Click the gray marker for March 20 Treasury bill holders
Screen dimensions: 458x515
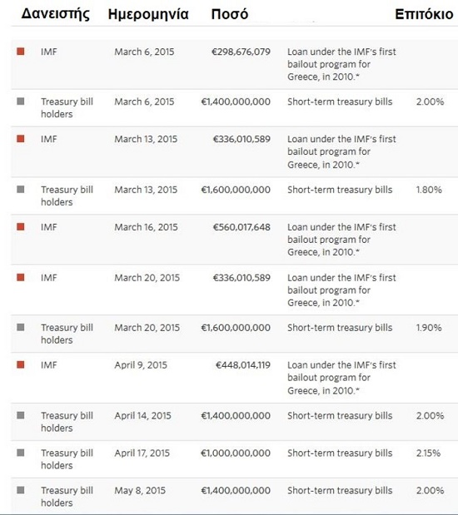pos(21,327)
